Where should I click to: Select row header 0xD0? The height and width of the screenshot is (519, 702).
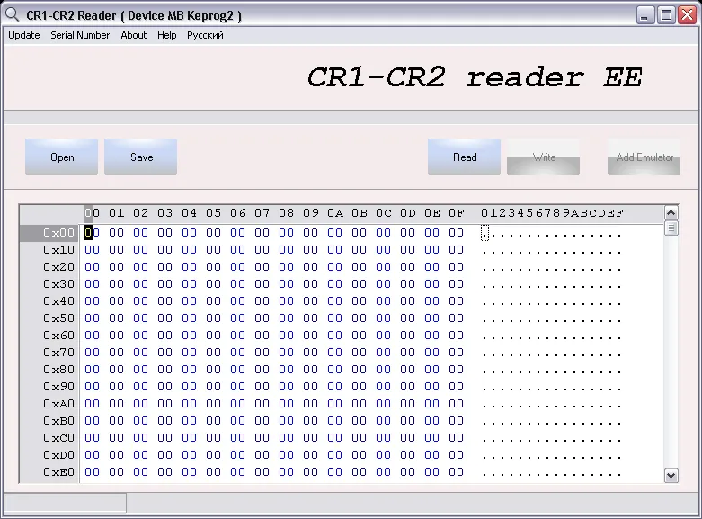49,454
